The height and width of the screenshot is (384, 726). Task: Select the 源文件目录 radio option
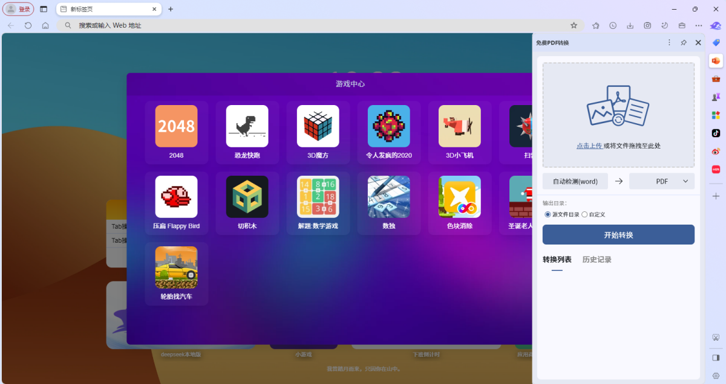point(548,214)
